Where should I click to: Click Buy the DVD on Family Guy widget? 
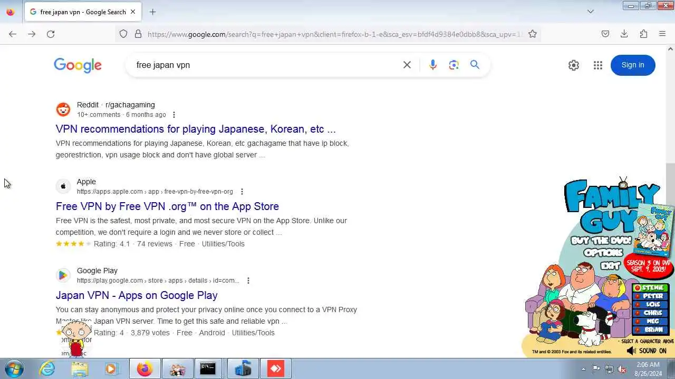(x=600, y=241)
